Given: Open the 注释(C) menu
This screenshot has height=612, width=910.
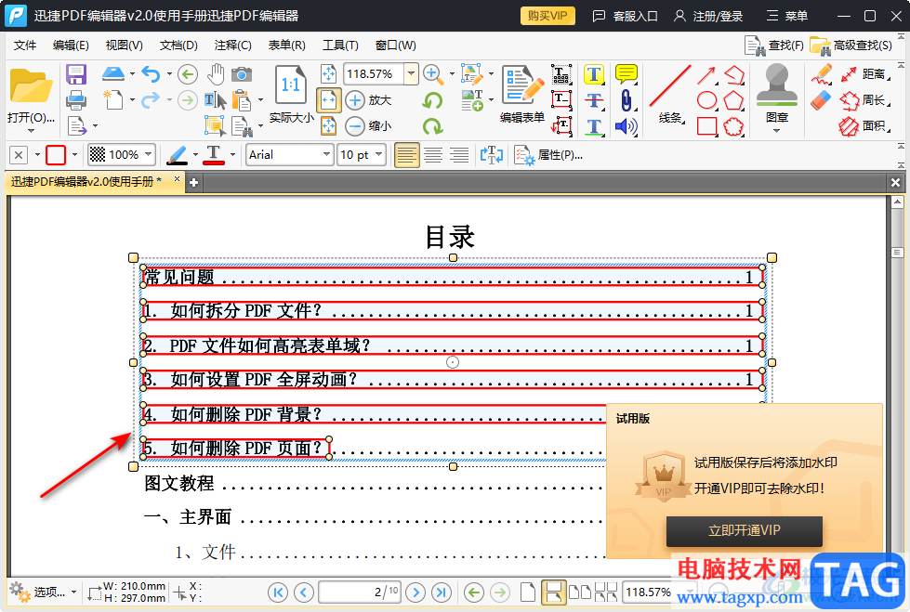Looking at the screenshot, I should [232, 46].
